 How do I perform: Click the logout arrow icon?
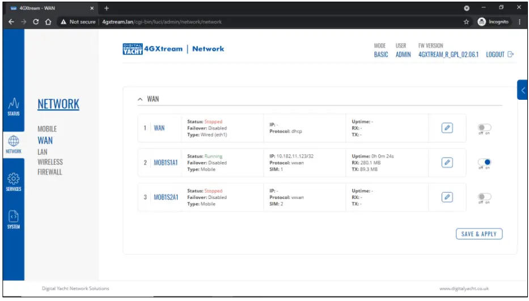click(x=511, y=54)
